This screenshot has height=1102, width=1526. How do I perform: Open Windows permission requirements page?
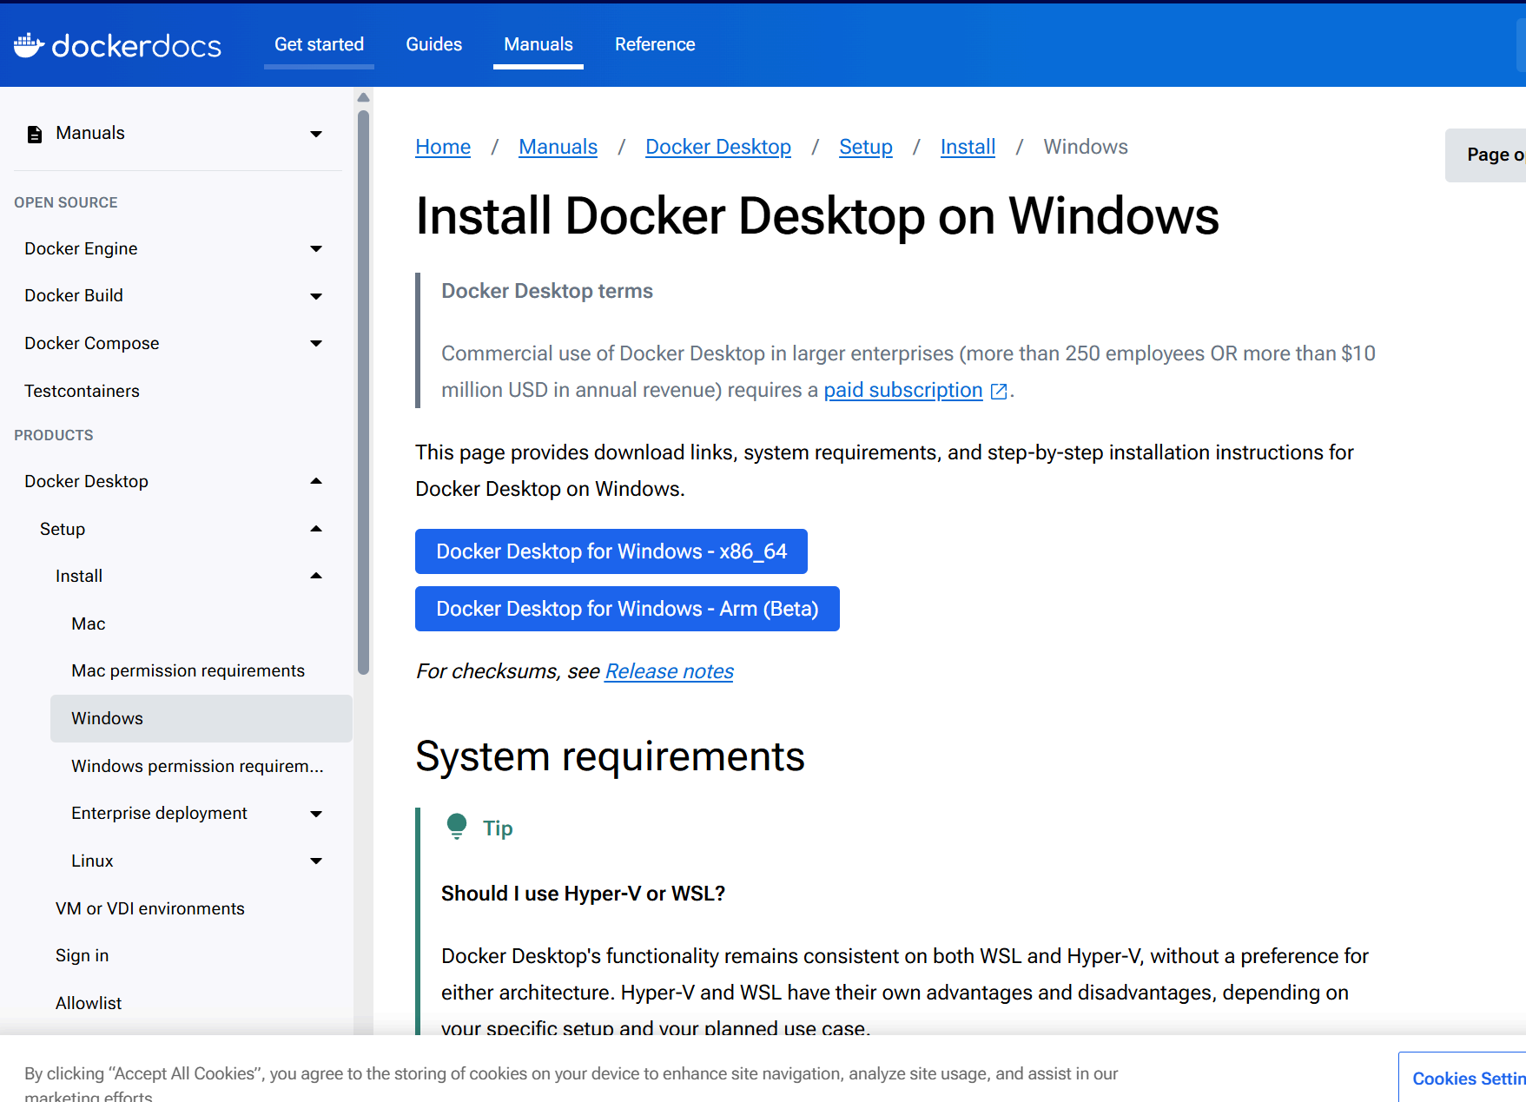coord(197,766)
